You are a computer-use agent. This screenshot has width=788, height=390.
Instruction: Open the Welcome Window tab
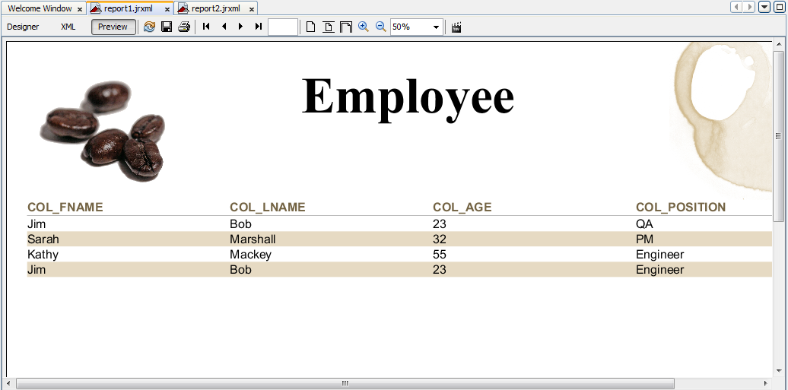[40, 8]
